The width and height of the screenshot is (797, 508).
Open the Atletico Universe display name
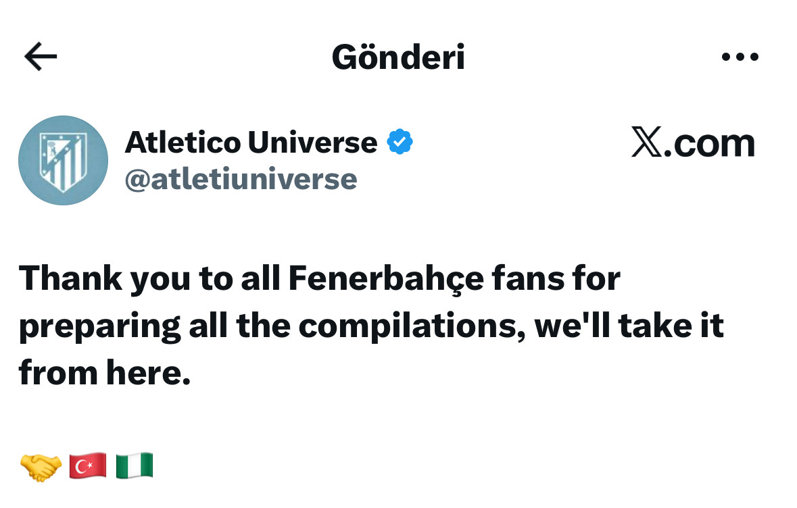tap(251, 143)
